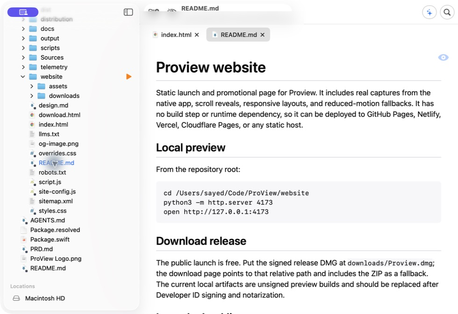Select llms.txt file

pos(49,134)
